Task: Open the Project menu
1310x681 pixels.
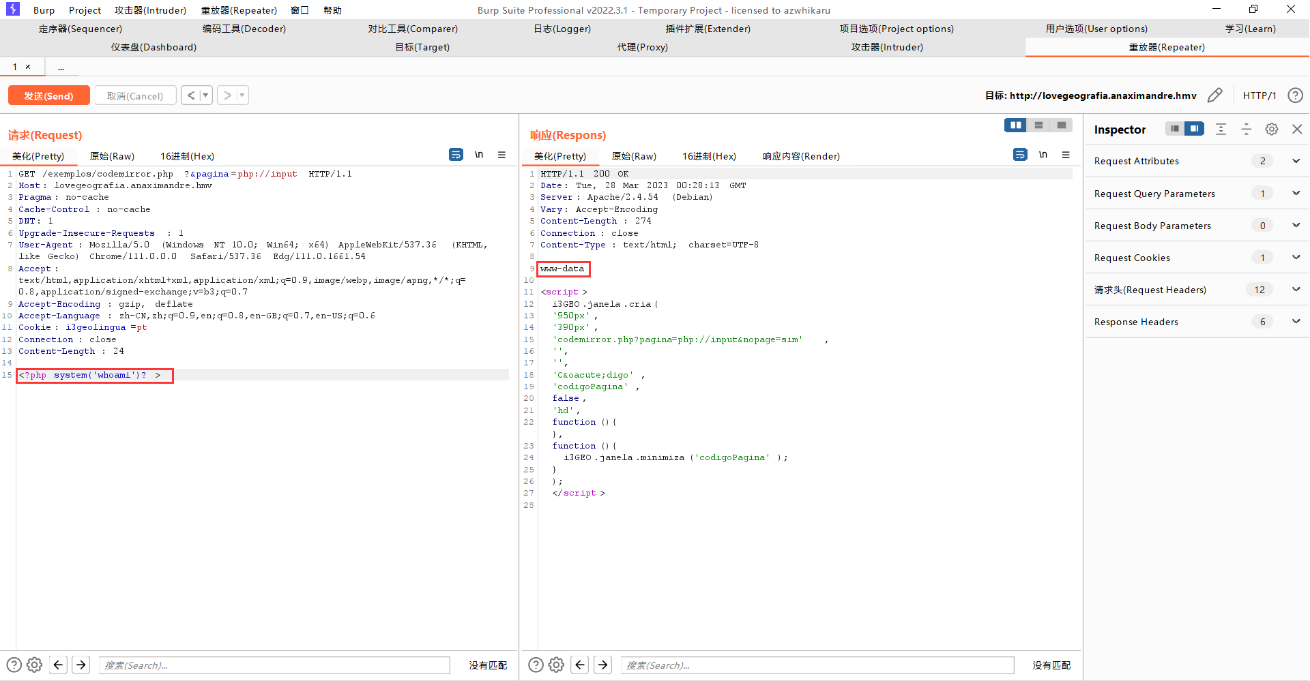Action: 85,10
